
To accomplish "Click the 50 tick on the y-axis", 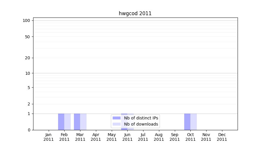I will [27, 37].
